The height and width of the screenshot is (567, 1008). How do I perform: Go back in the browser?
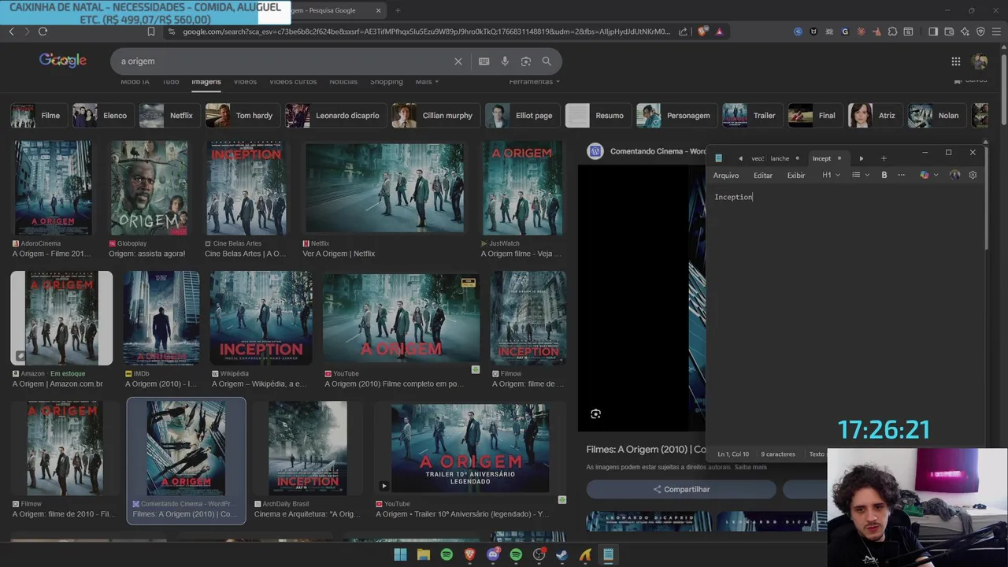coord(11,31)
